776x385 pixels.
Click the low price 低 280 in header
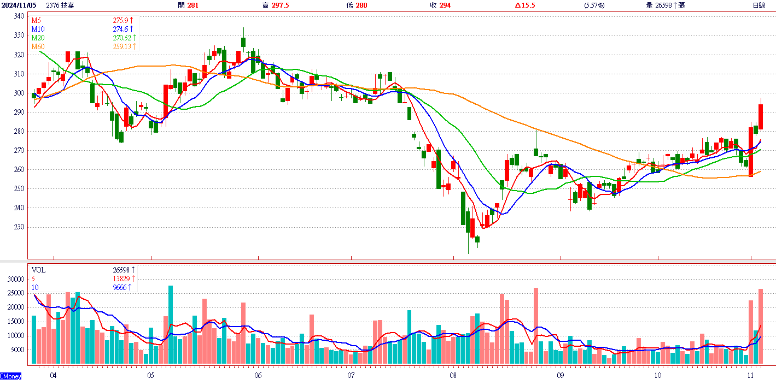pyautogui.click(x=357, y=5)
